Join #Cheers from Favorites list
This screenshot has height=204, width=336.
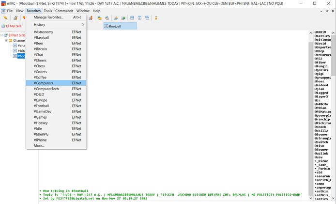point(56,60)
